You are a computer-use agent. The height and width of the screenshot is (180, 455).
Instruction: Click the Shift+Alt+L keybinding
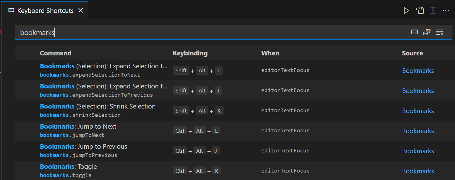pos(197,71)
